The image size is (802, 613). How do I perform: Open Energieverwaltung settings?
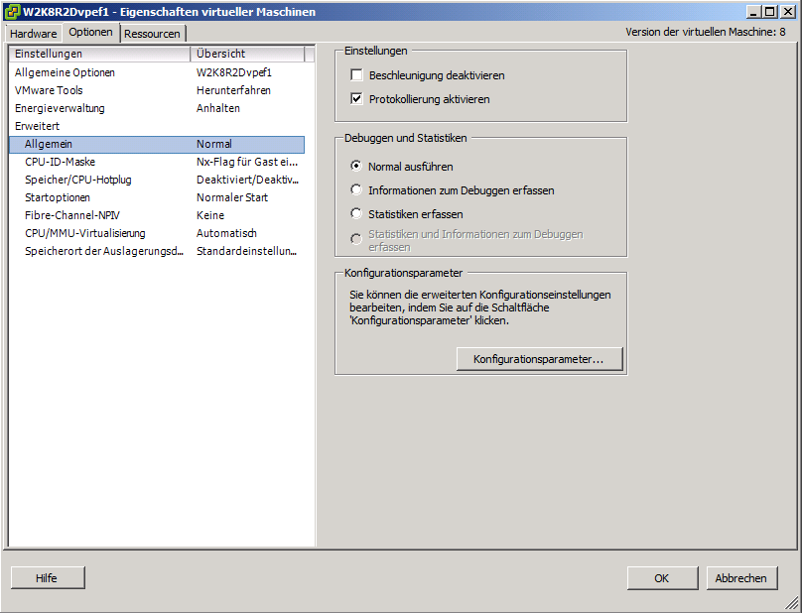click(157, 108)
